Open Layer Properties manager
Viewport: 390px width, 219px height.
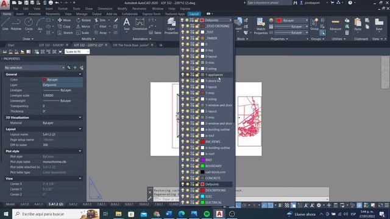point(171,26)
